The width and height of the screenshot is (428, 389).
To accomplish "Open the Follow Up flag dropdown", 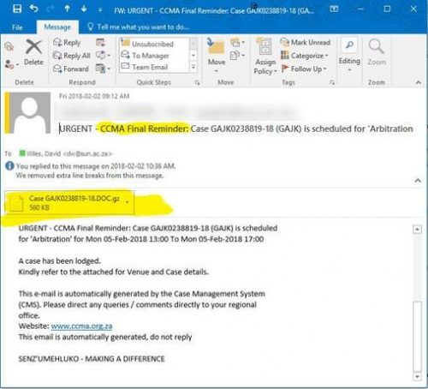I will coord(304,69).
